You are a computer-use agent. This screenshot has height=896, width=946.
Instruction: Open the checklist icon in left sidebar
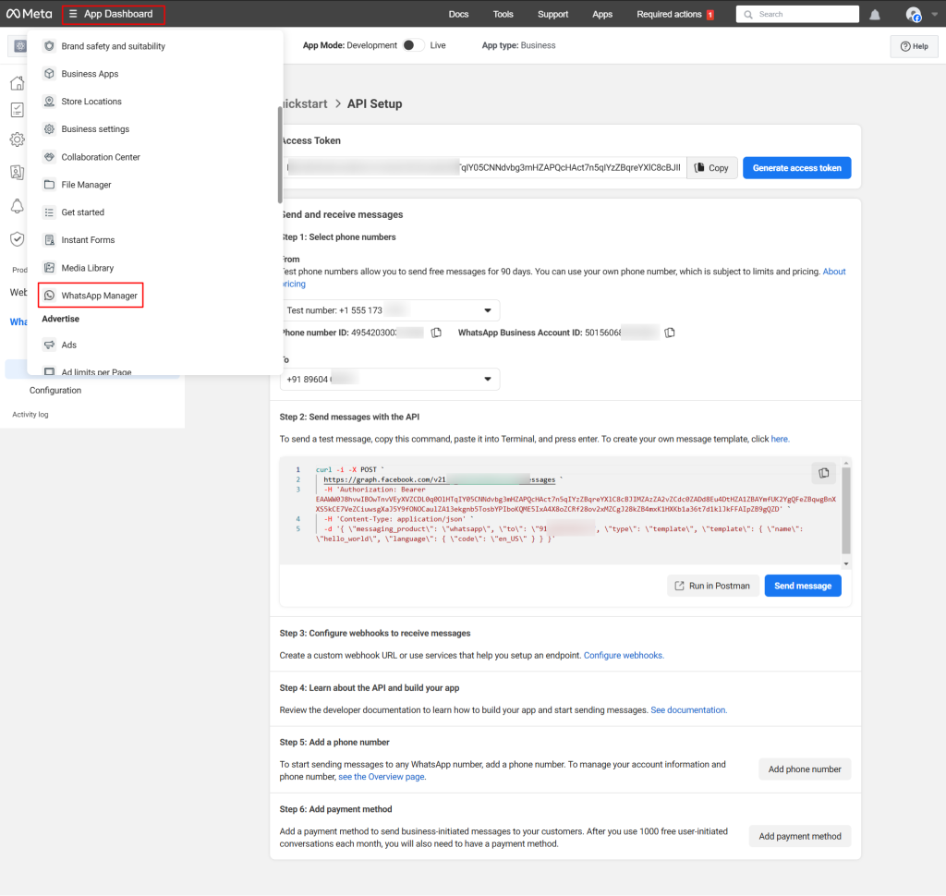18,110
